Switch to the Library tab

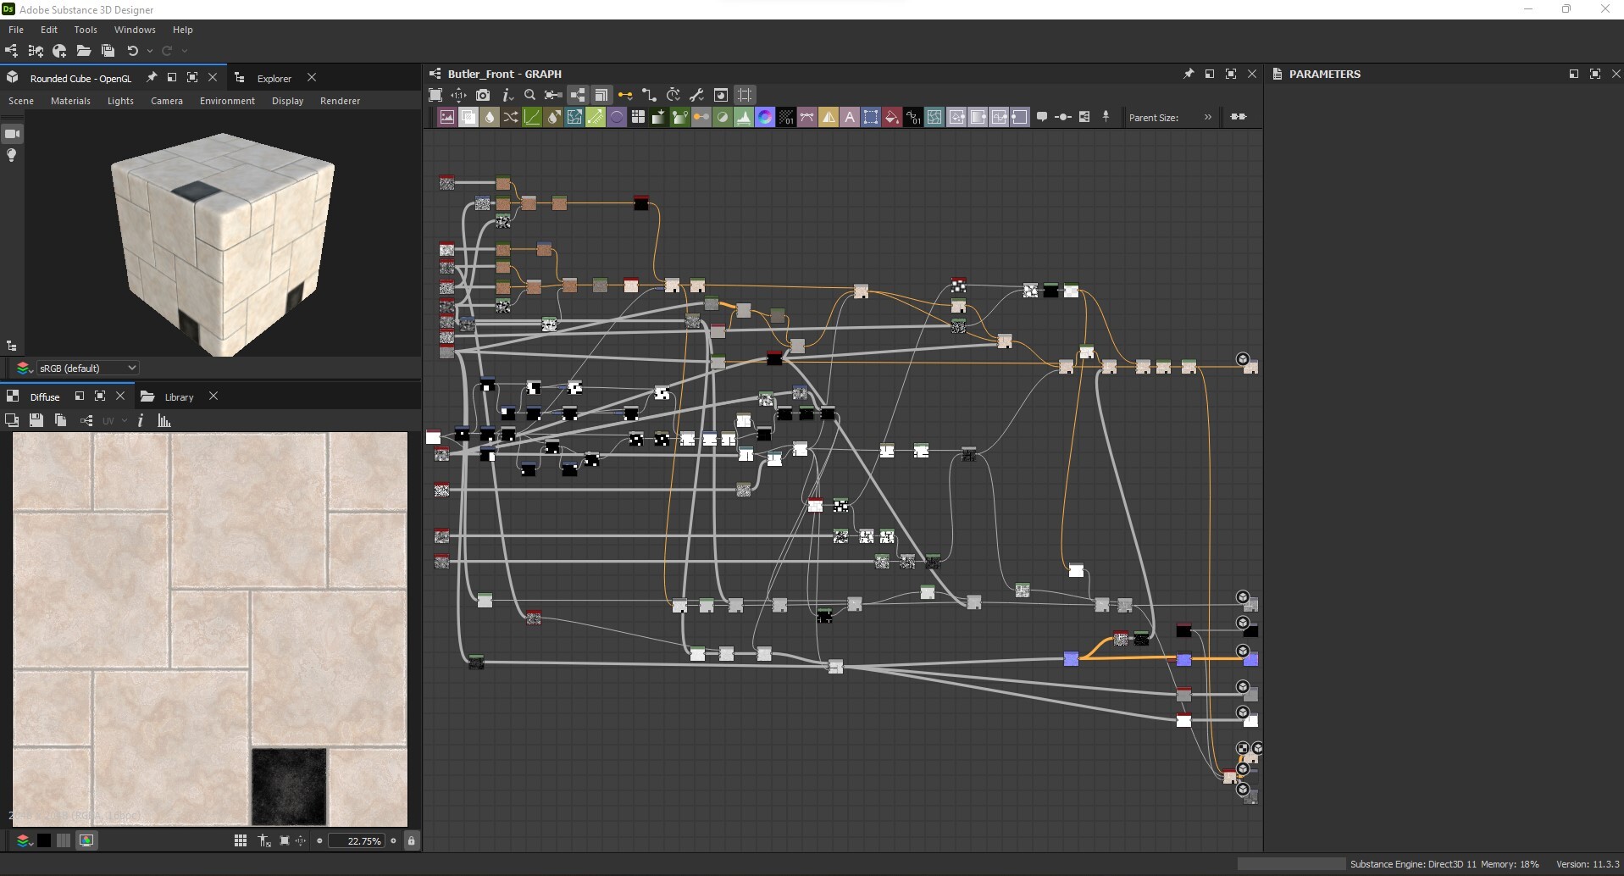[x=179, y=396]
